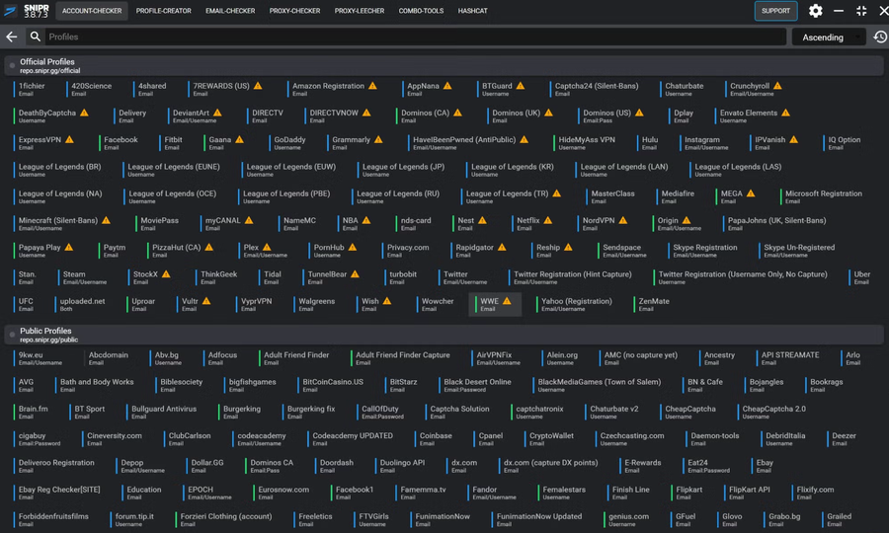Select the Spotify-like Steam profile entry
The width and height of the screenshot is (889, 533).
(83, 277)
